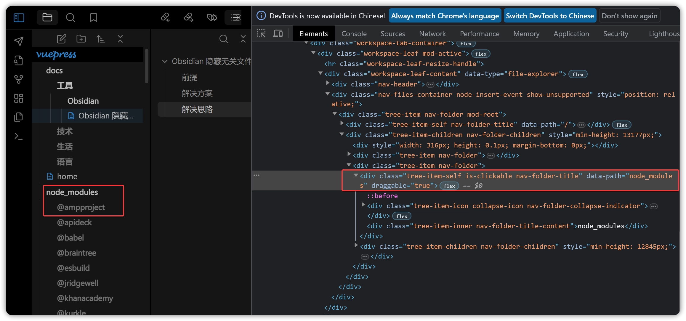The image size is (686, 321).
Task: Toggle the DevTools device toolbar icon
Action: coord(278,33)
